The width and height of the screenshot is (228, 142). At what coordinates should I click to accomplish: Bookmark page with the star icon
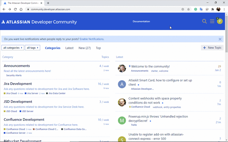coord(188,9)
